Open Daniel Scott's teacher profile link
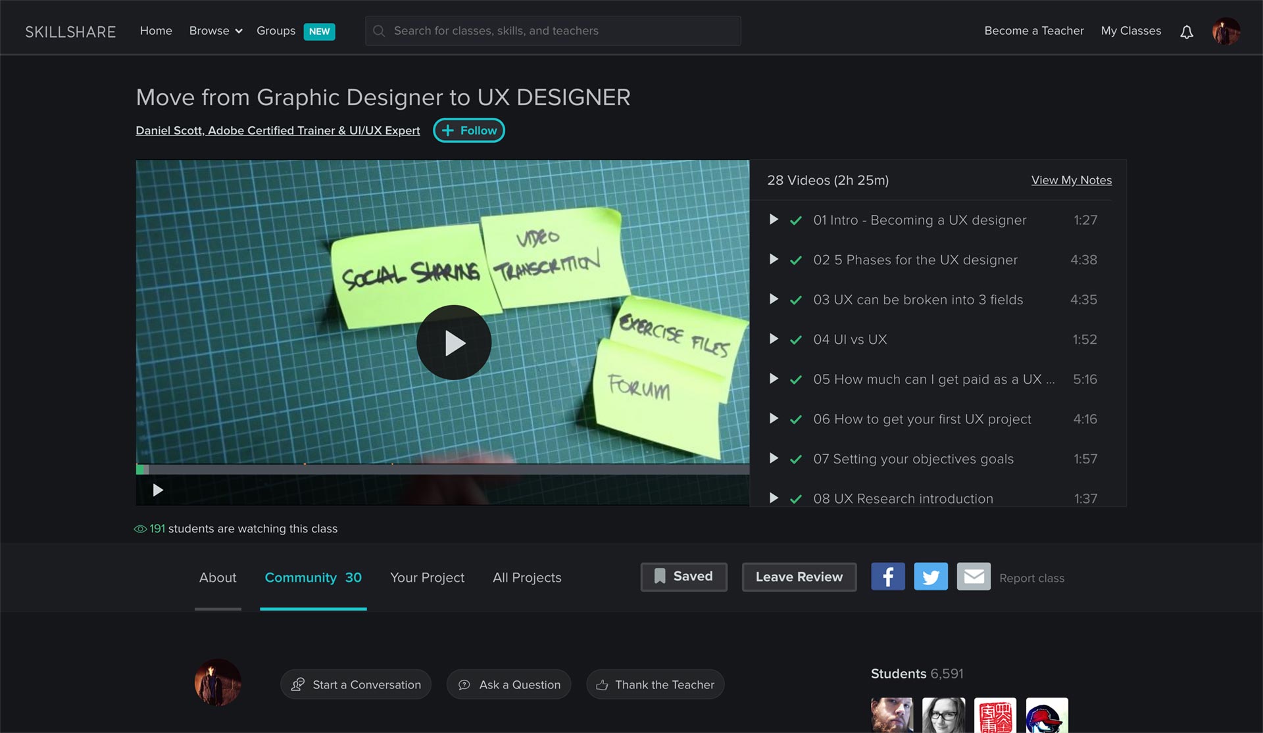This screenshot has width=1263, height=733. pyautogui.click(x=278, y=130)
